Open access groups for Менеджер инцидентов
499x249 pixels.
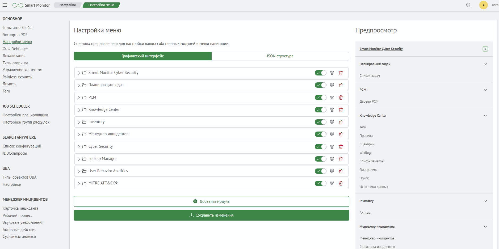pos(332,134)
